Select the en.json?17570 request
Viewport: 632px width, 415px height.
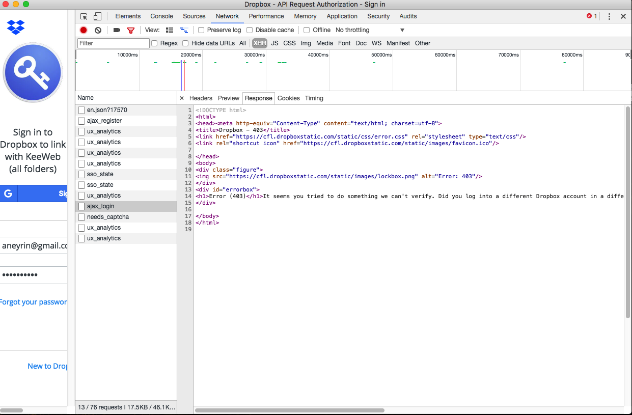tap(126, 110)
